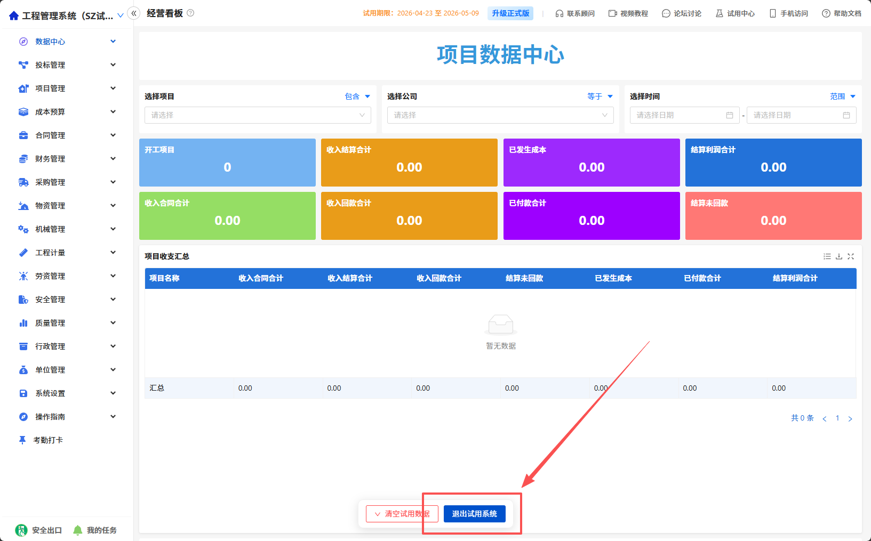
Task: Expand the 投标管理 menu chevron
Action: pyautogui.click(x=113, y=65)
